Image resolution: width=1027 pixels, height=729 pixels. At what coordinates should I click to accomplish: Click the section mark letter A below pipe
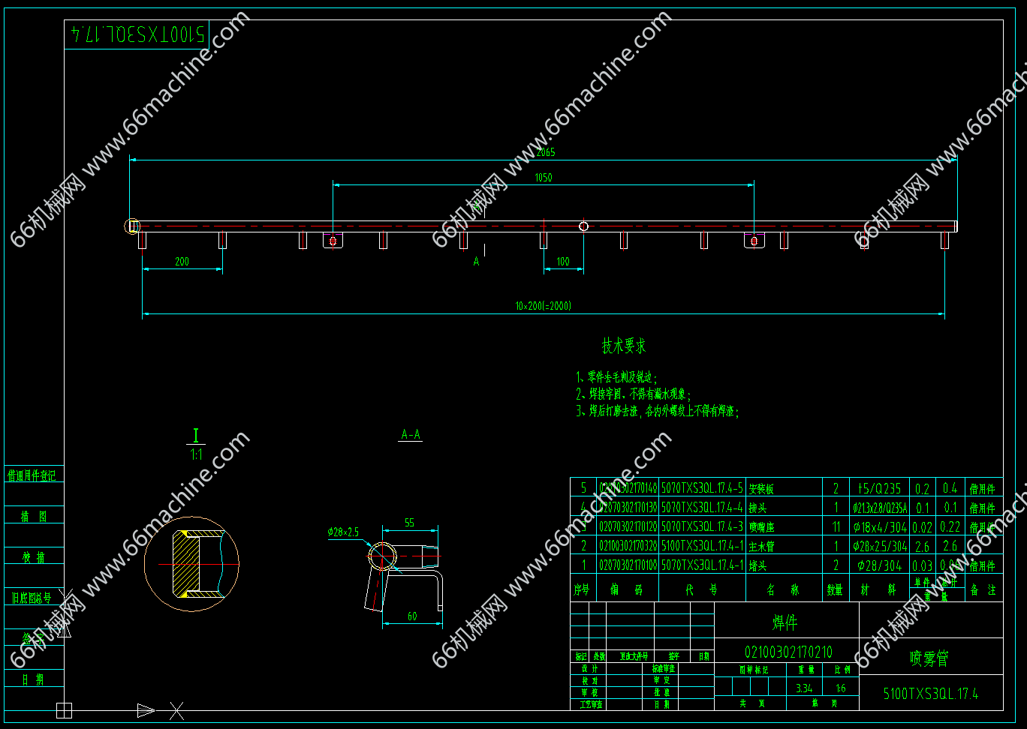(476, 262)
